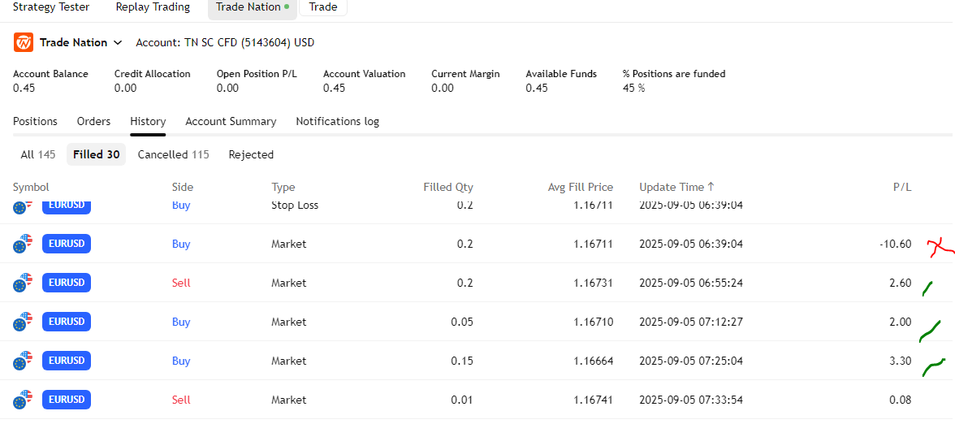Select the Rejected orders filter
This screenshot has height=424, width=955.
[x=251, y=154]
